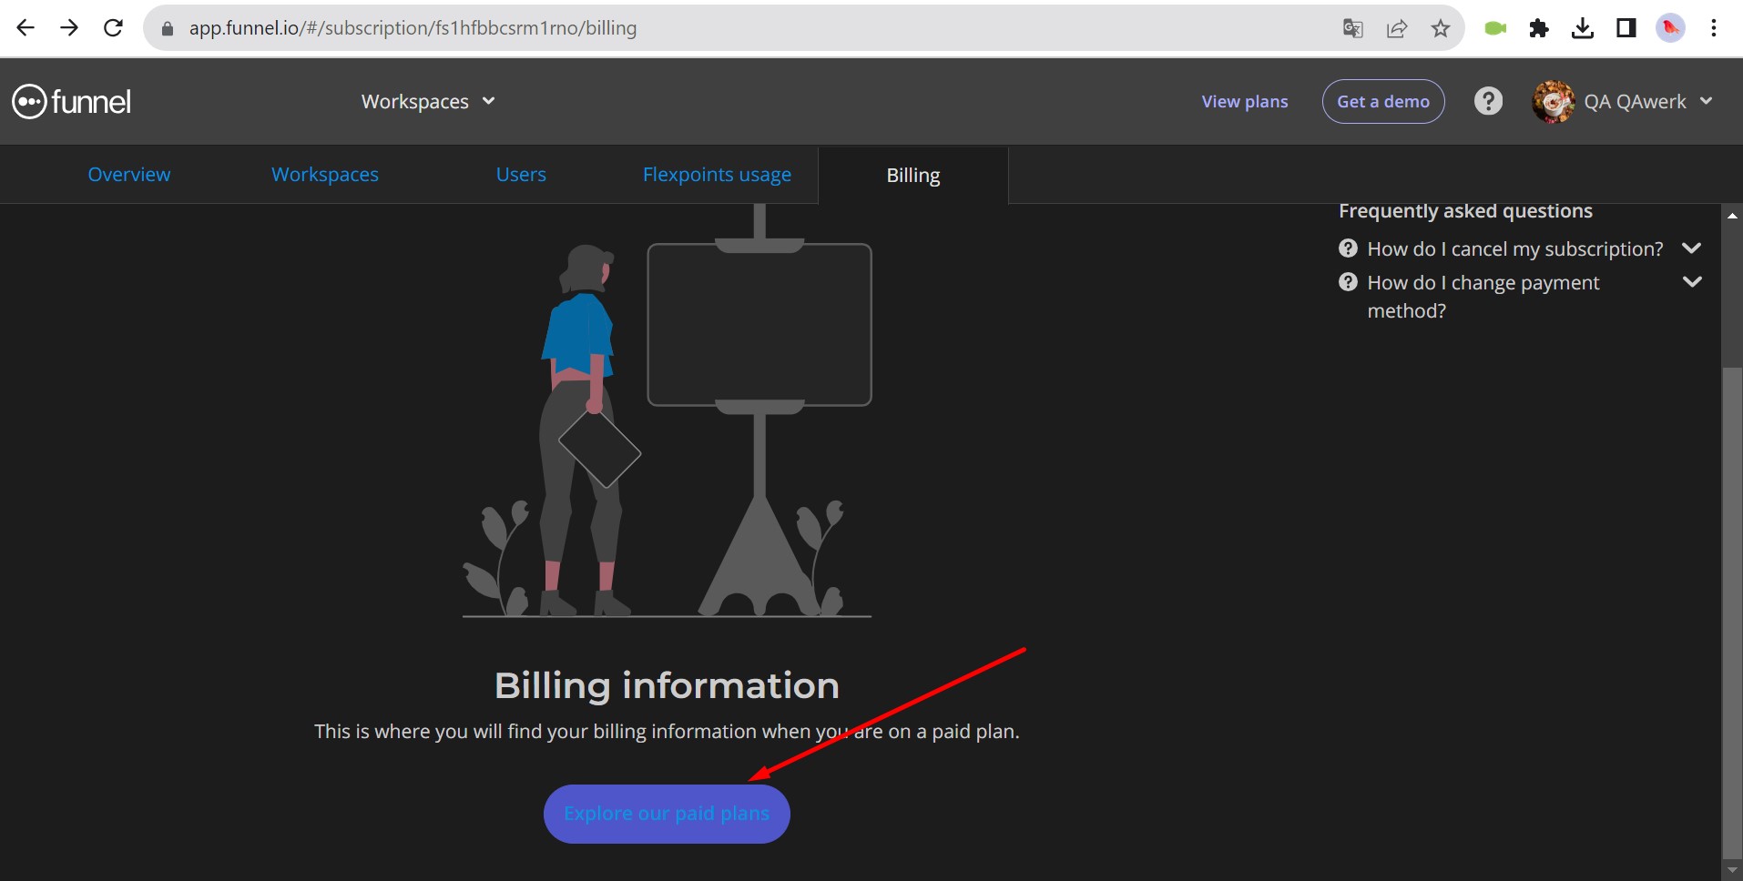
Task: Click the scrollbar up arrow
Action: [x=1731, y=216]
